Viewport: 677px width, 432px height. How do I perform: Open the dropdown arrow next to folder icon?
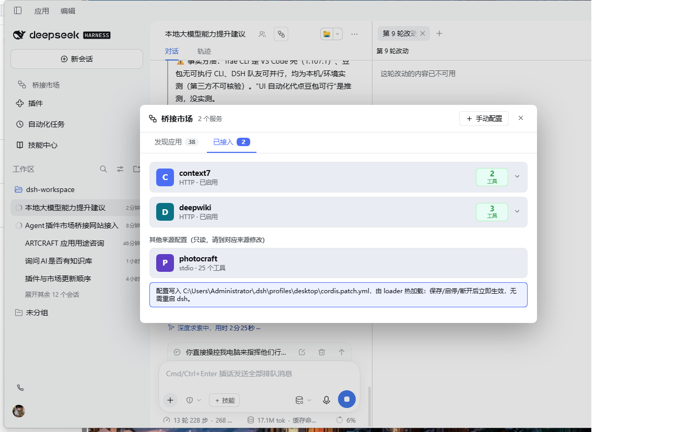tap(337, 34)
